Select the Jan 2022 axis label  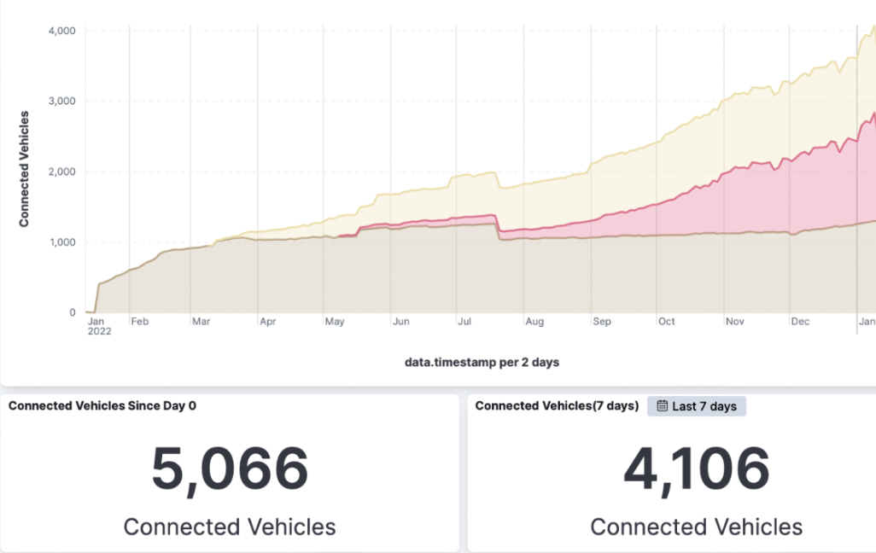(98, 326)
